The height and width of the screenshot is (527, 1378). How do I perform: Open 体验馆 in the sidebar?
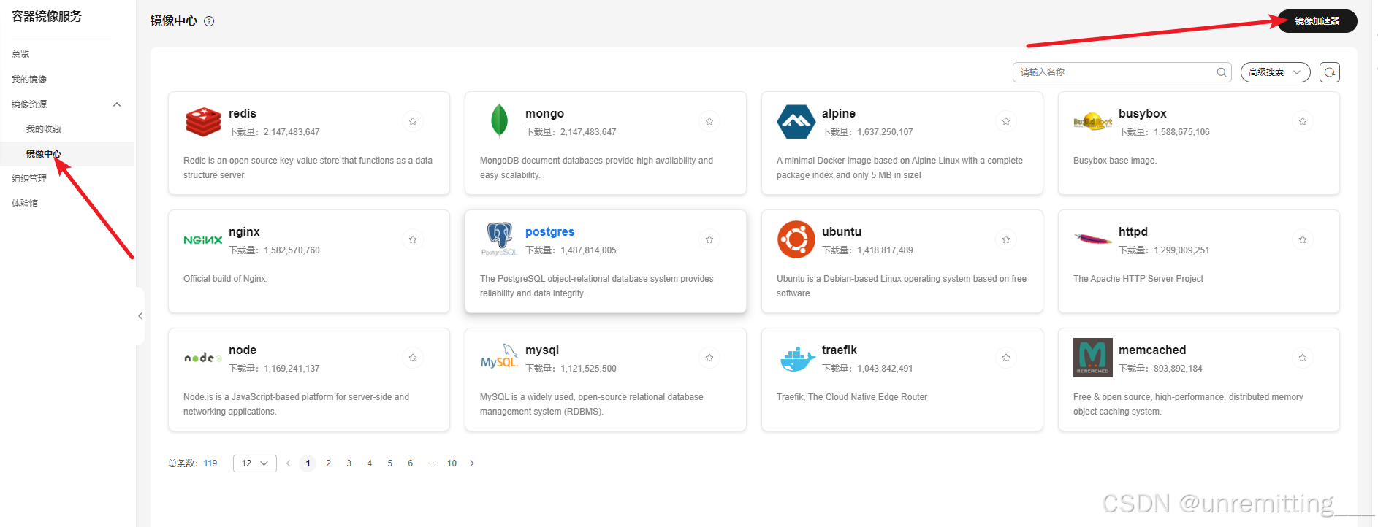25,204
